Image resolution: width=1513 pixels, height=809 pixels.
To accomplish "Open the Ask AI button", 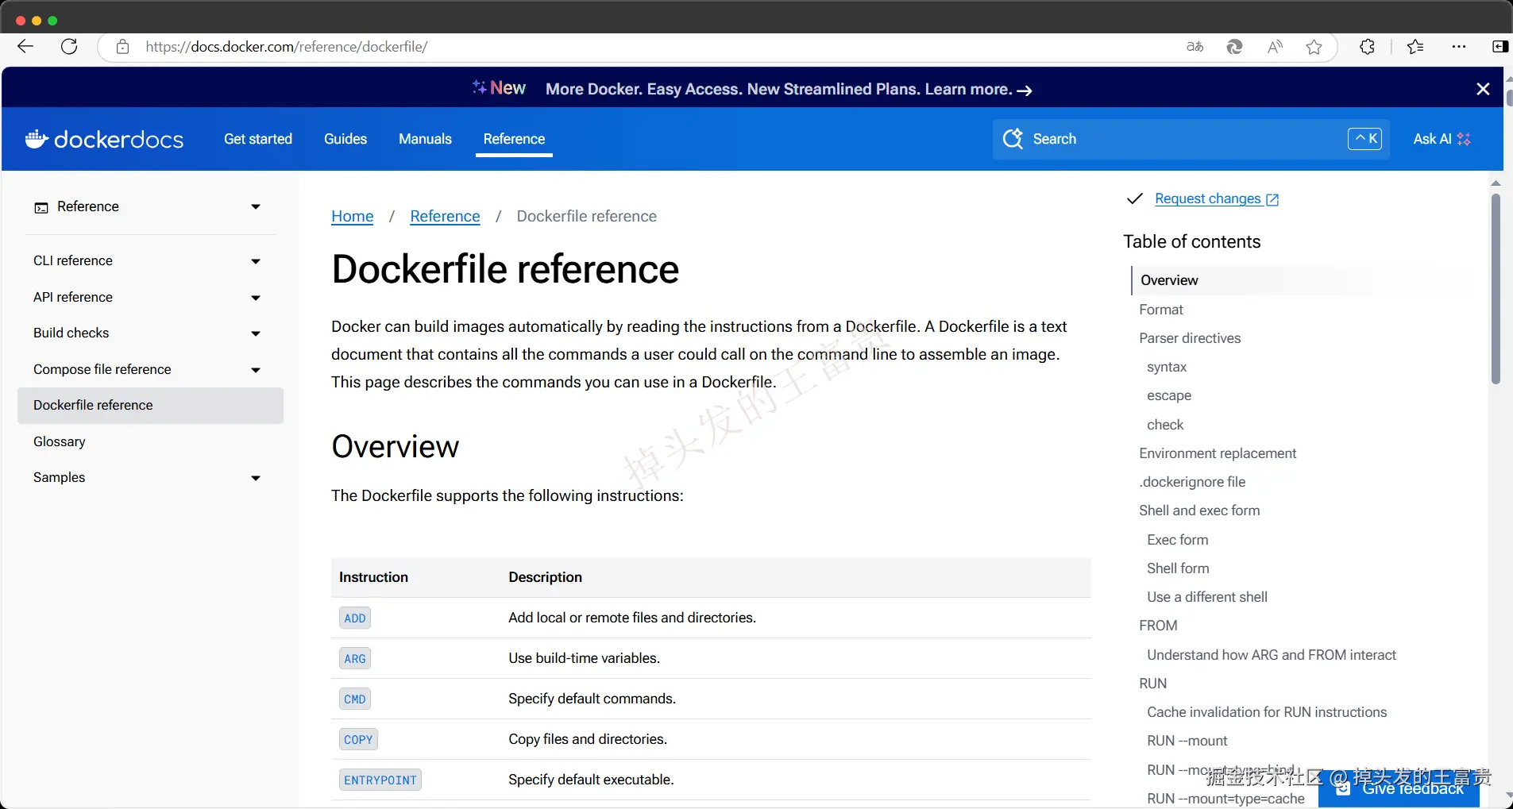I will (1442, 139).
